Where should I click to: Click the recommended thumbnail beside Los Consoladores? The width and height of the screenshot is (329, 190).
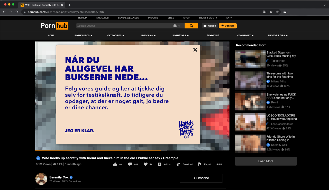[250, 122]
